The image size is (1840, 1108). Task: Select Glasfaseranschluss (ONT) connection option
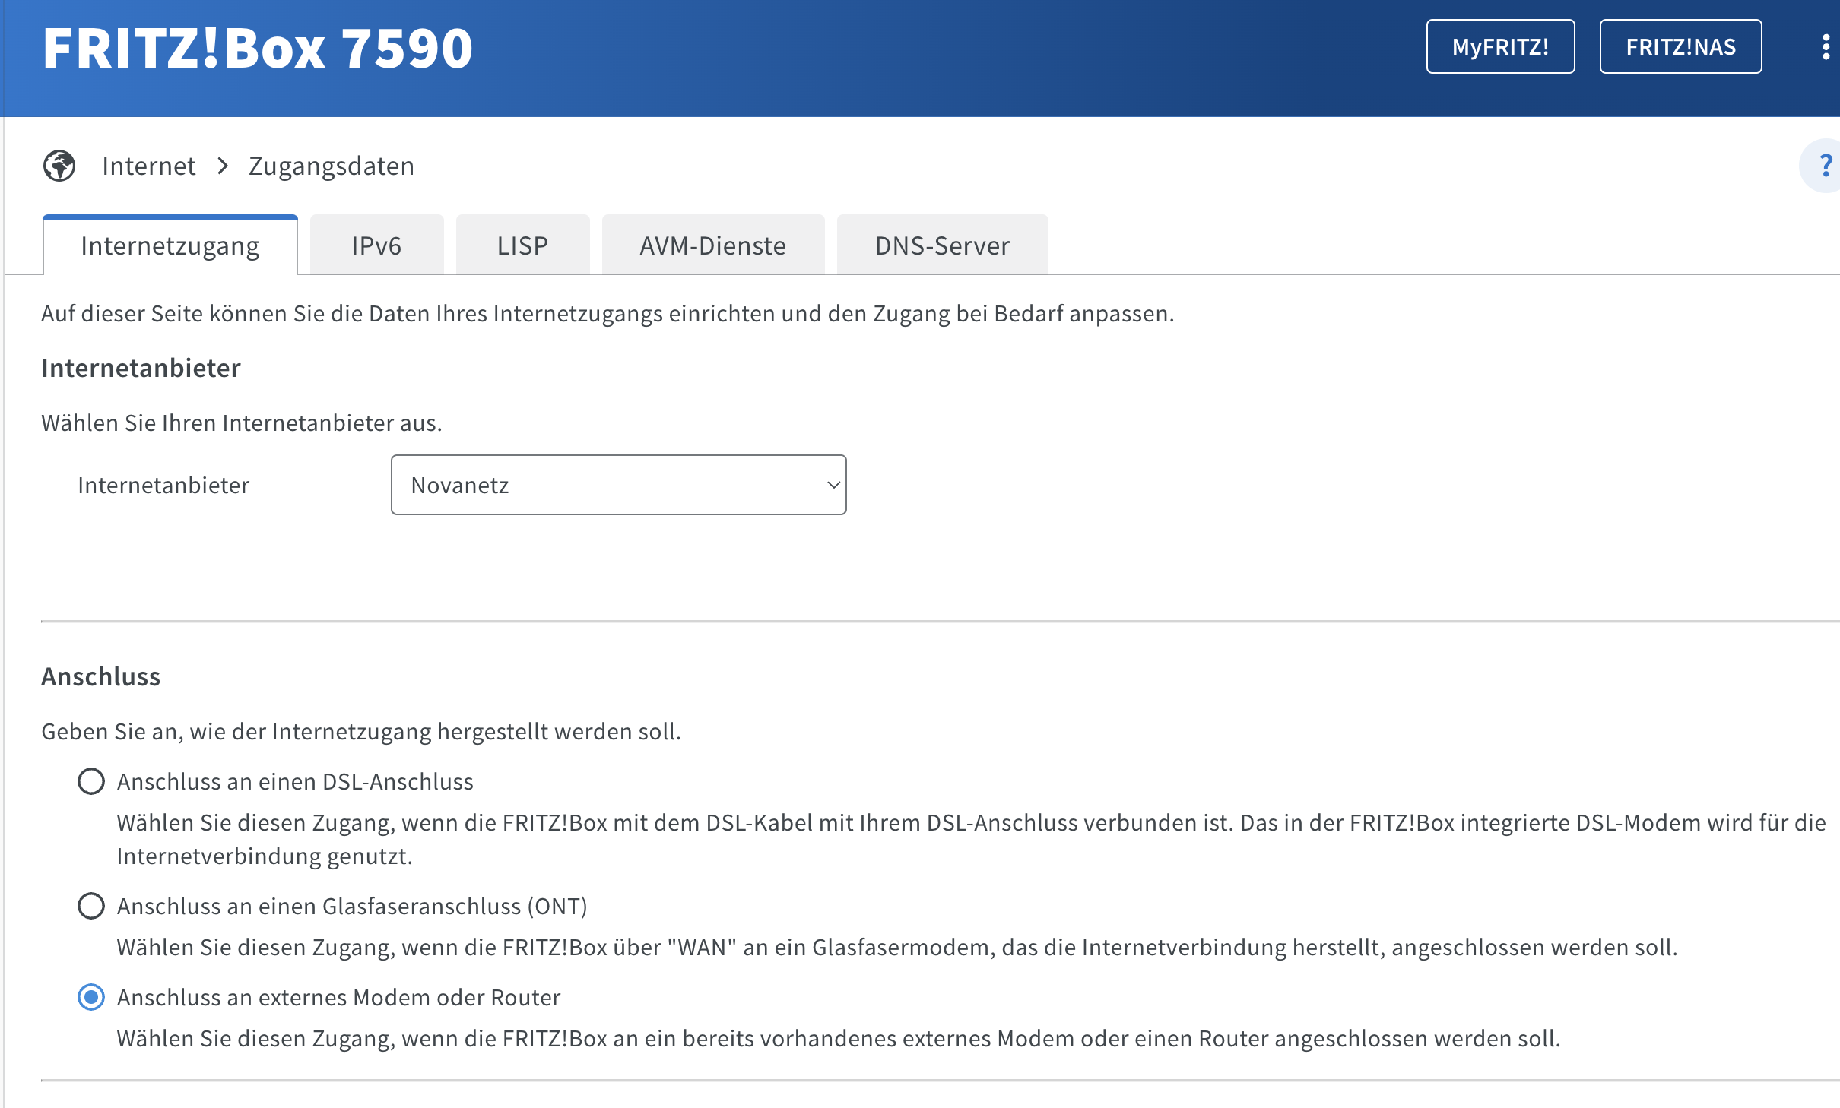pos(91,906)
